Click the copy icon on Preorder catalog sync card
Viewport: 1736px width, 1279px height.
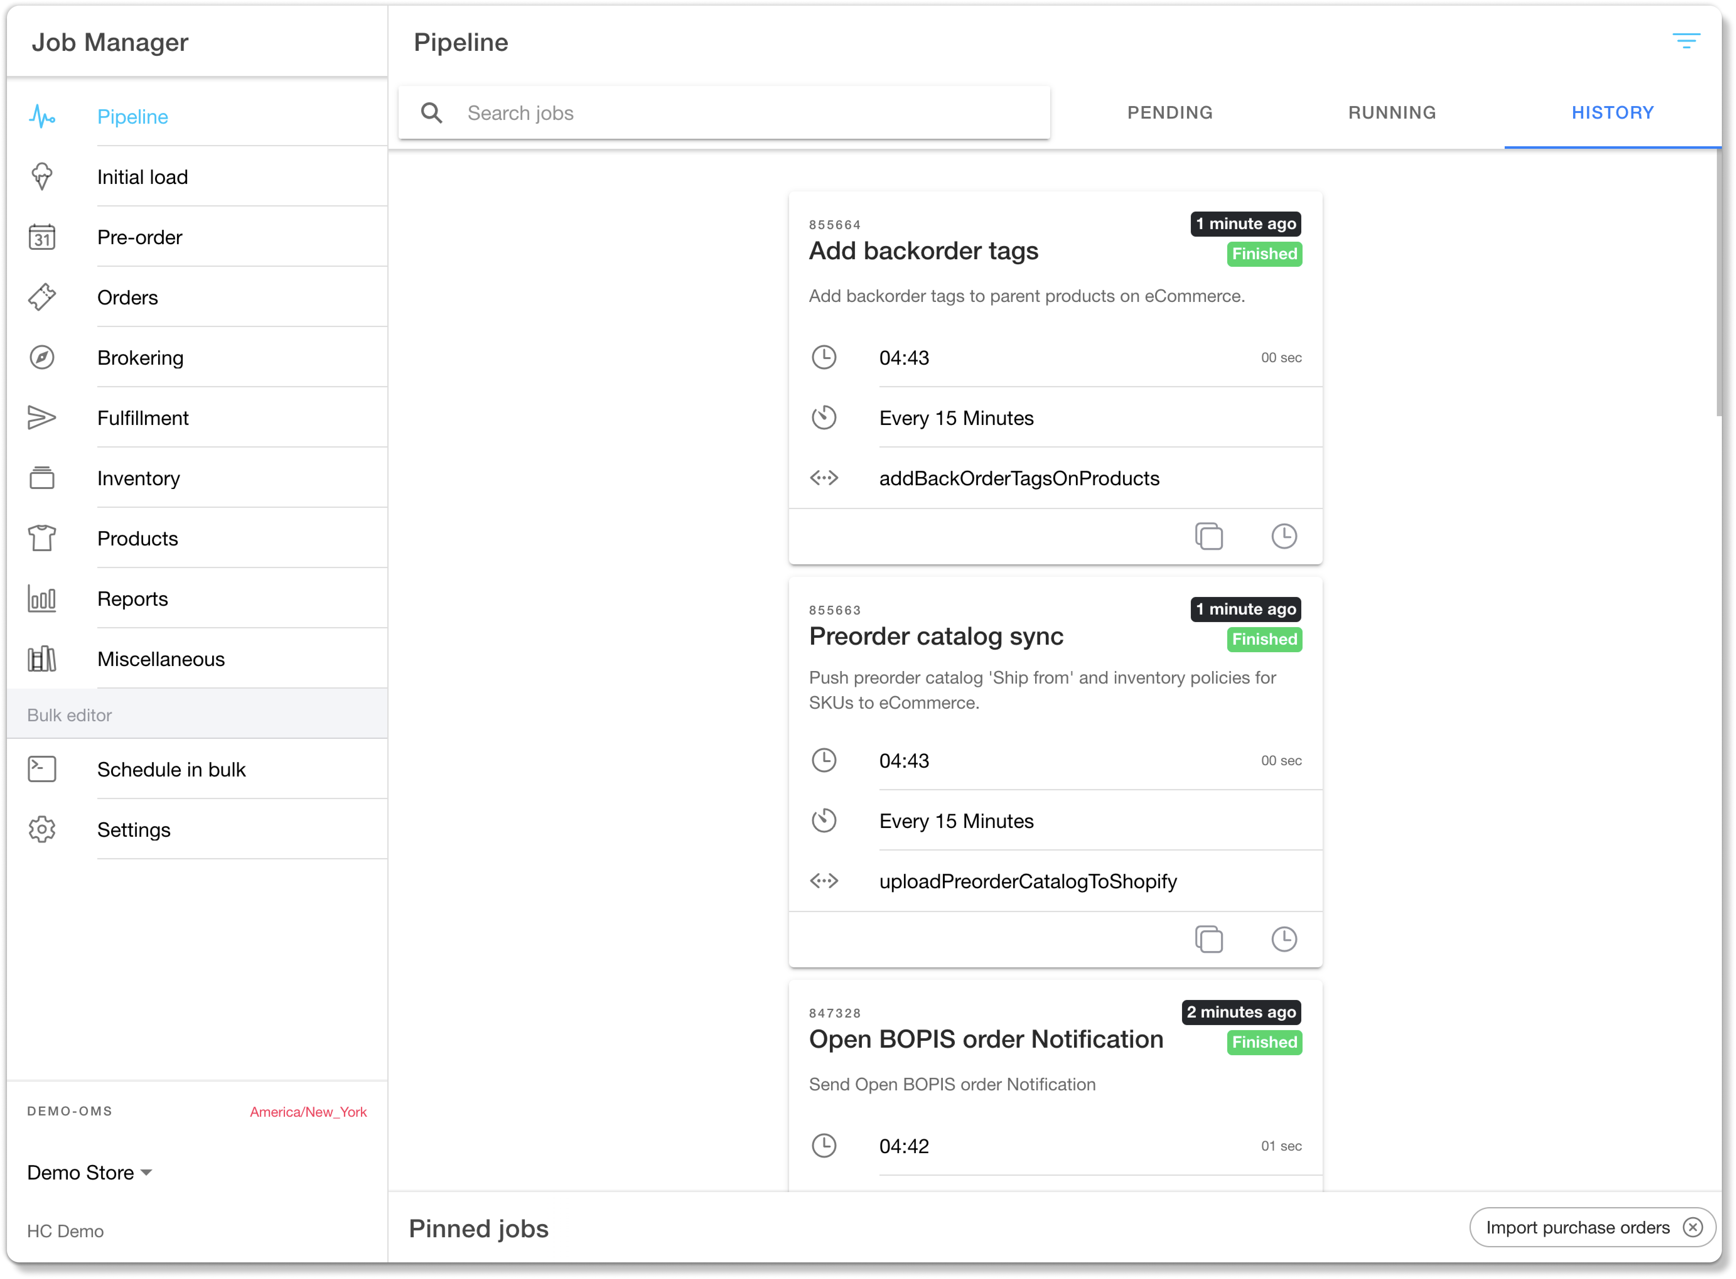(x=1209, y=939)
